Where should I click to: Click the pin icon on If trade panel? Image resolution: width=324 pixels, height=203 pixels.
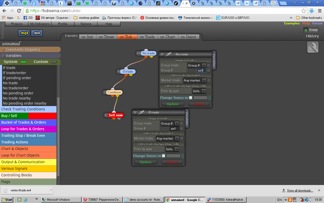point(141,112)
